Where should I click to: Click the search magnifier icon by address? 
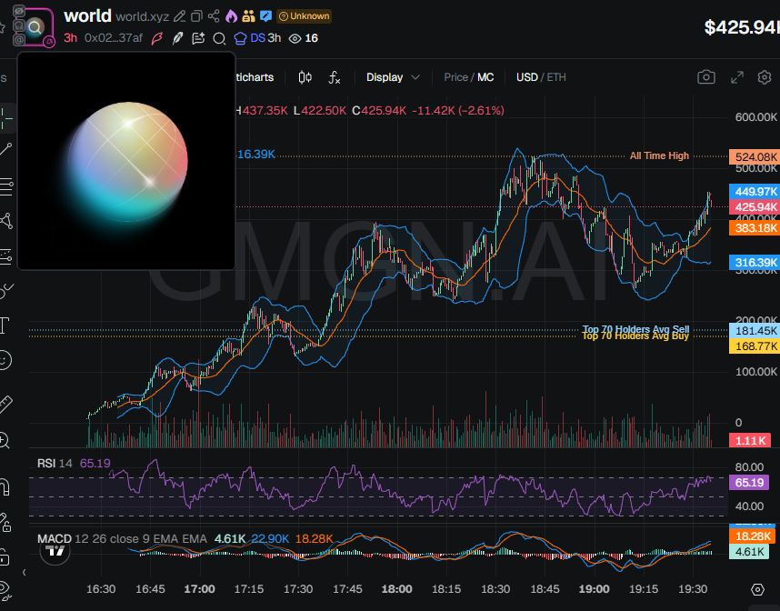point(219,38)
